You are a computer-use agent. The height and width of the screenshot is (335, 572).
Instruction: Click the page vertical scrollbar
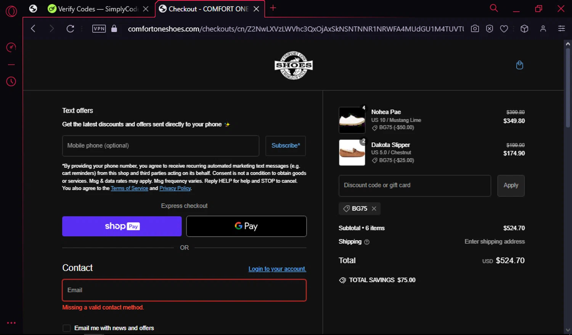[568, 88]
